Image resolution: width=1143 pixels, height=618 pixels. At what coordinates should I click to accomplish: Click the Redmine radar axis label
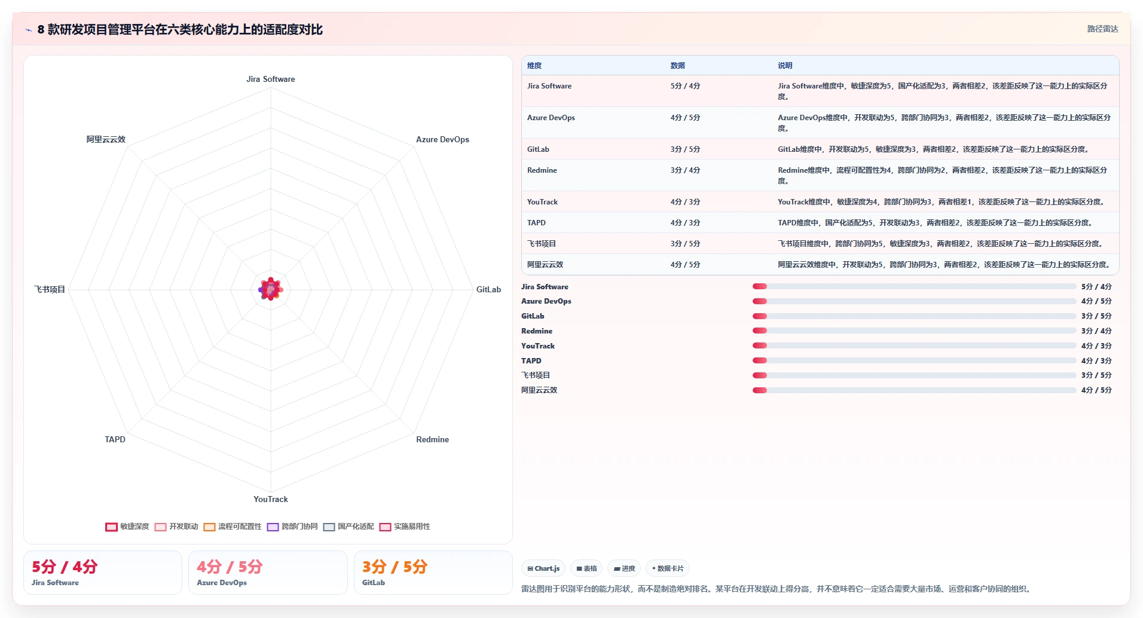coord(432,439)
